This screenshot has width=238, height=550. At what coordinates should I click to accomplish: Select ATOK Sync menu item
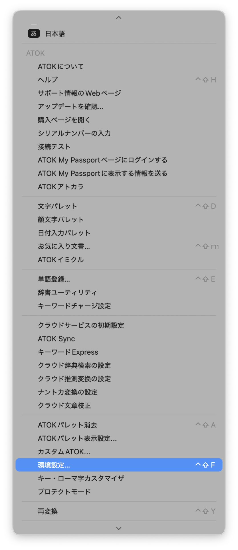coord(119,339)
